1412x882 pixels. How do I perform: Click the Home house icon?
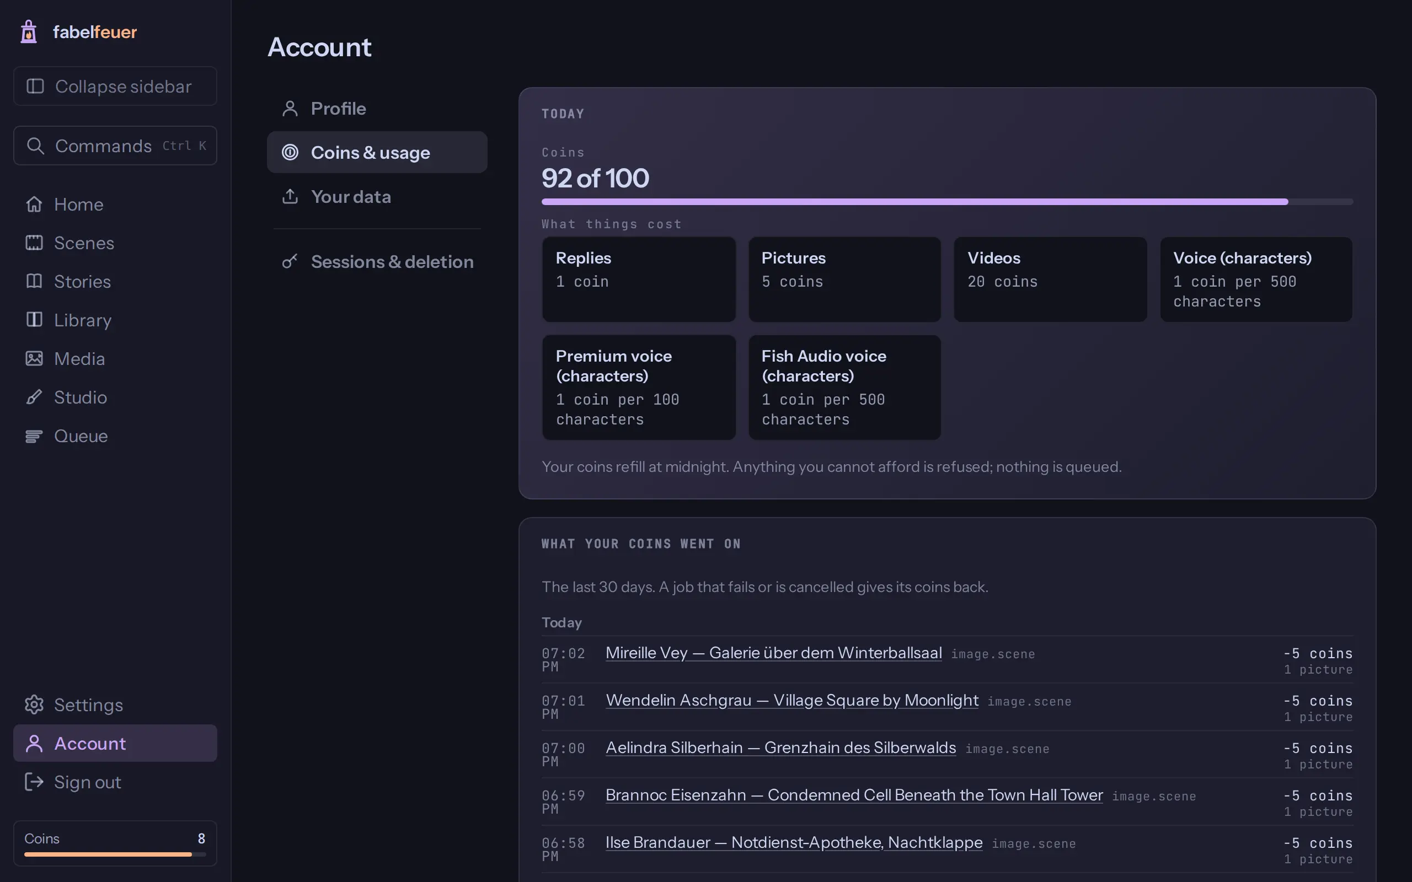(34, 204)
